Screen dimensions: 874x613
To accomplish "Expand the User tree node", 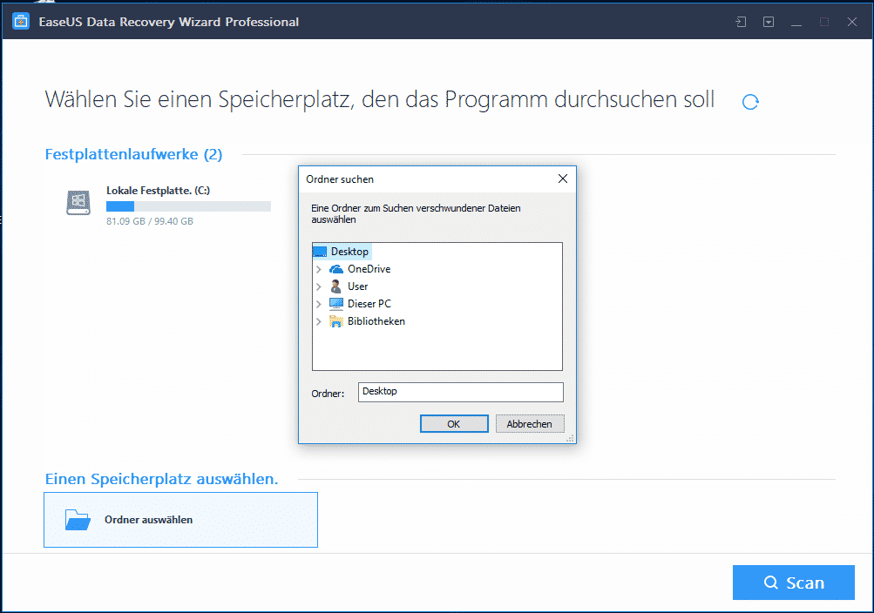I will pos(319,286).
